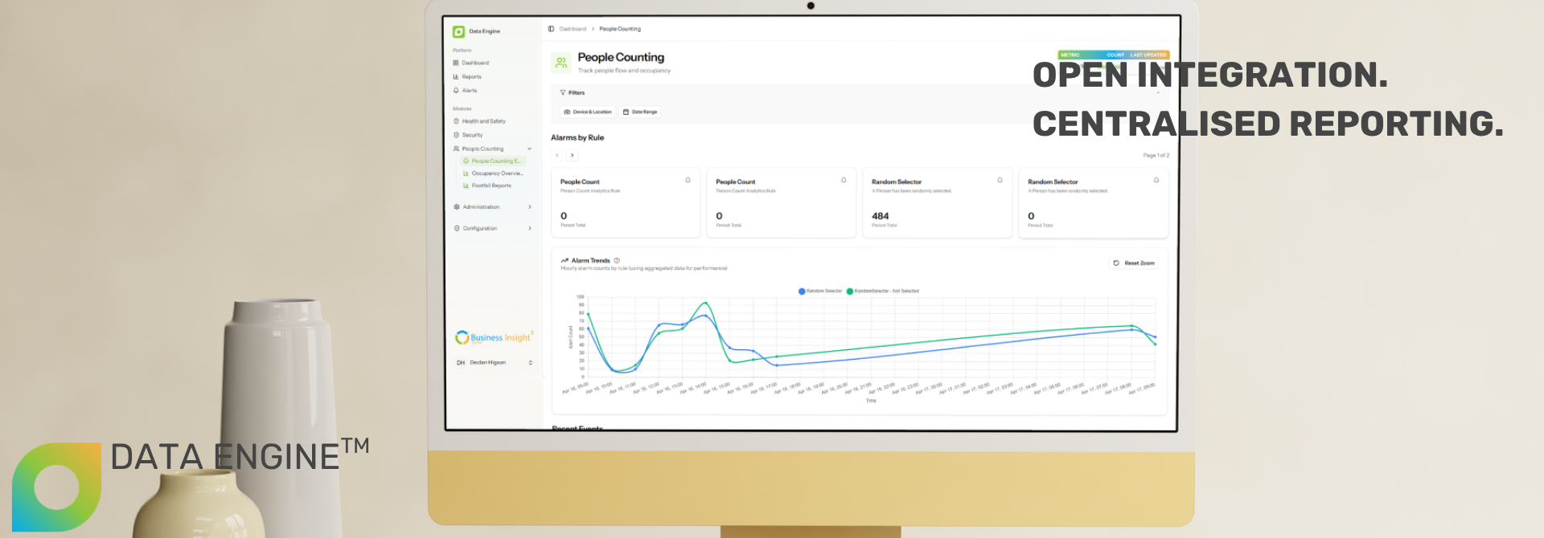Click the Reset Zoom button
Screen dimensions: 1544x538
point(1134,263)
